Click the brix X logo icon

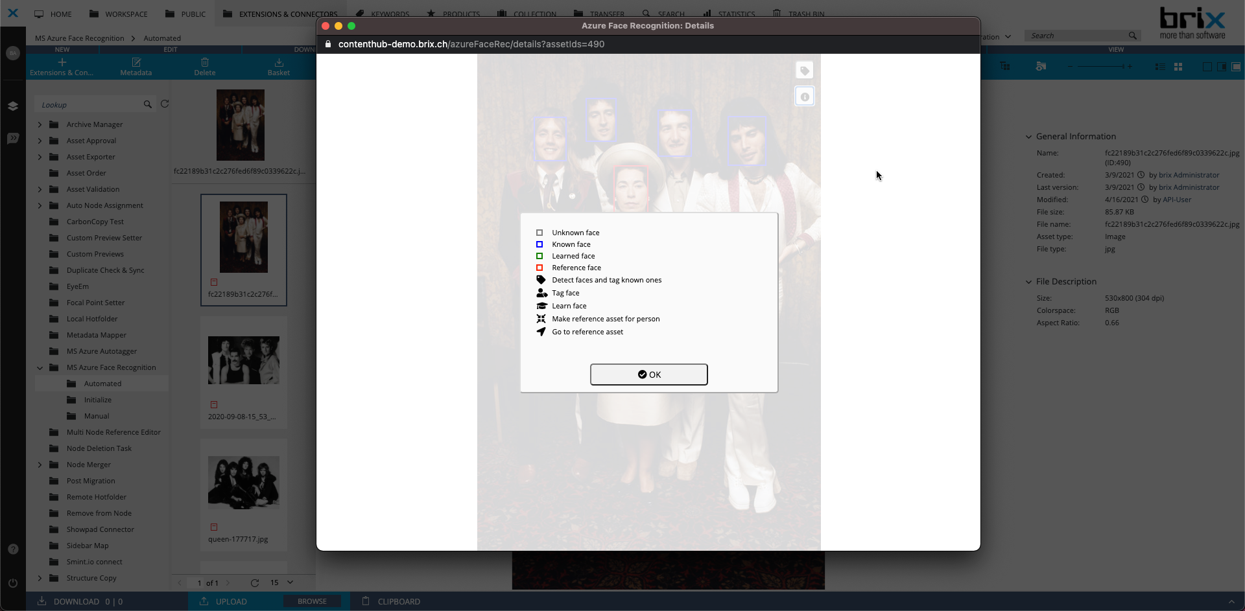(x=13, y=13)
